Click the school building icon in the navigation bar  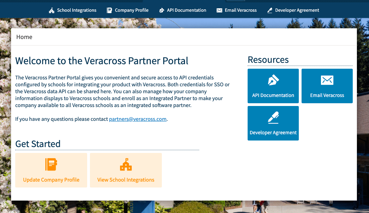click(52, 10)
